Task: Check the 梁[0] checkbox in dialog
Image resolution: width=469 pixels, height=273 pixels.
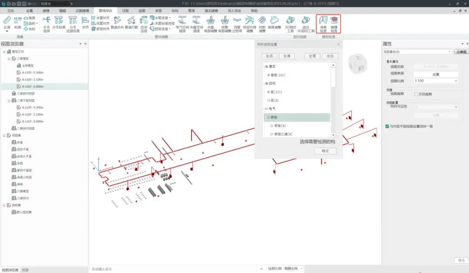Action: pos(269,100)
